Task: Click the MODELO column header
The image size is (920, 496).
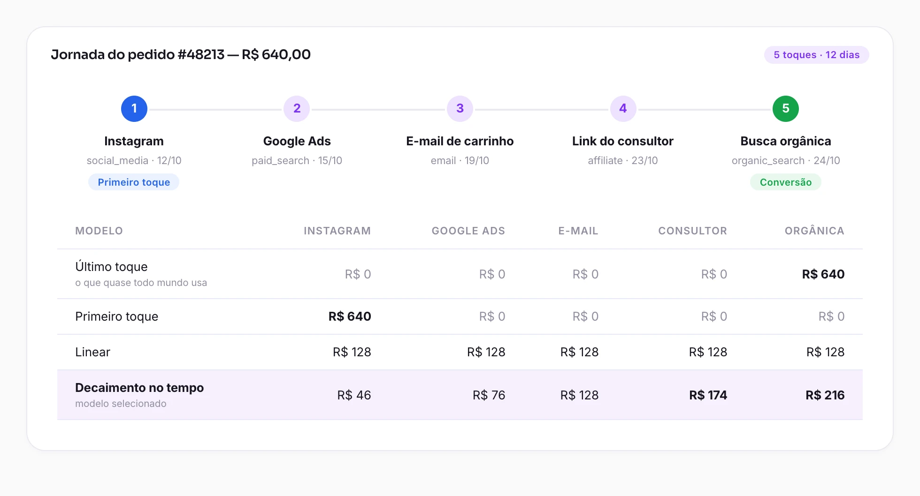Action: tap(99, 231)
